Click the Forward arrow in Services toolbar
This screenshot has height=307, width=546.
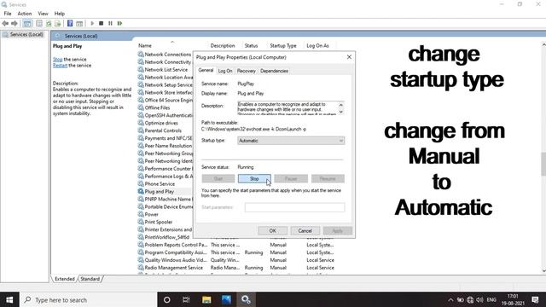pos(15,23)
